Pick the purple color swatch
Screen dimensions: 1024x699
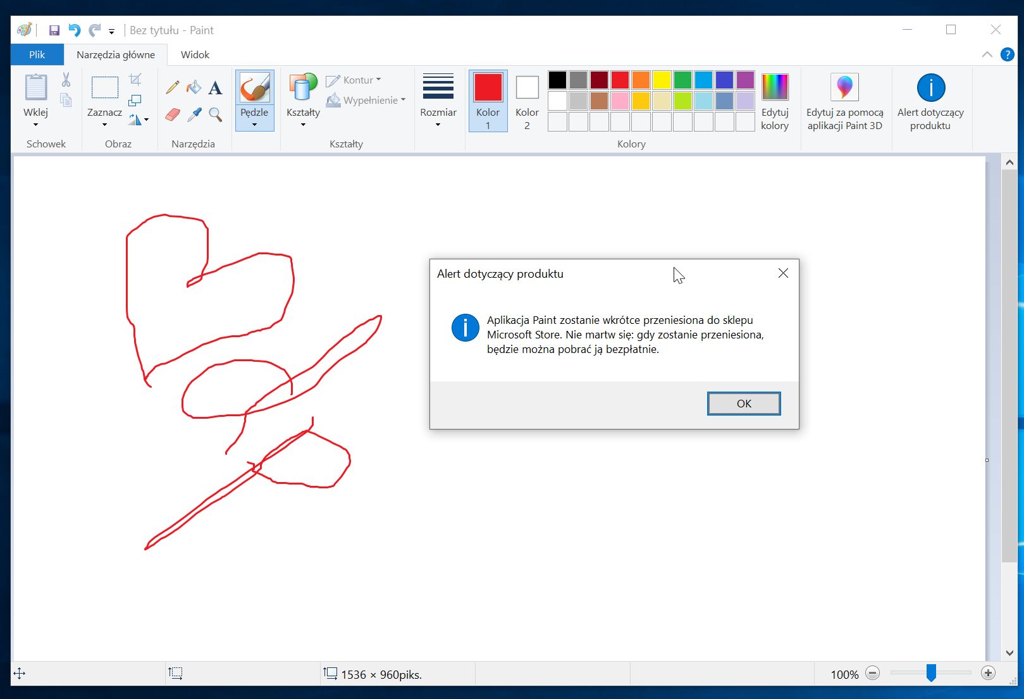(x=745, y=80)
